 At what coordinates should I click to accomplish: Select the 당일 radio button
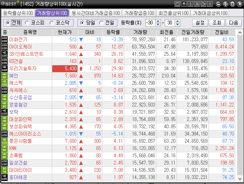tap(82, 23)
